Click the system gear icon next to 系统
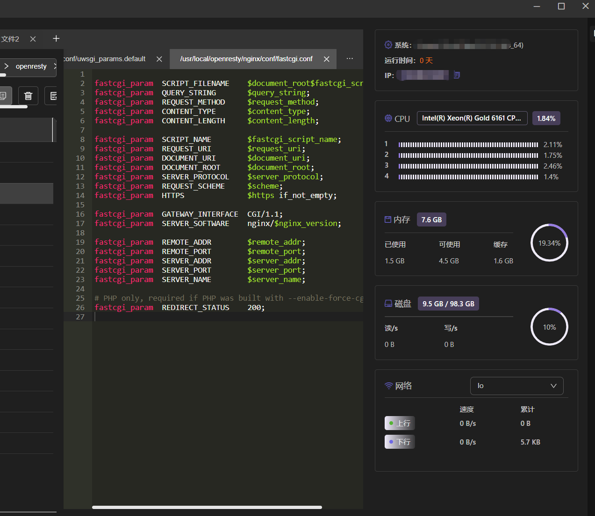Viewport: 595px width, 516px height. point(388,45)
